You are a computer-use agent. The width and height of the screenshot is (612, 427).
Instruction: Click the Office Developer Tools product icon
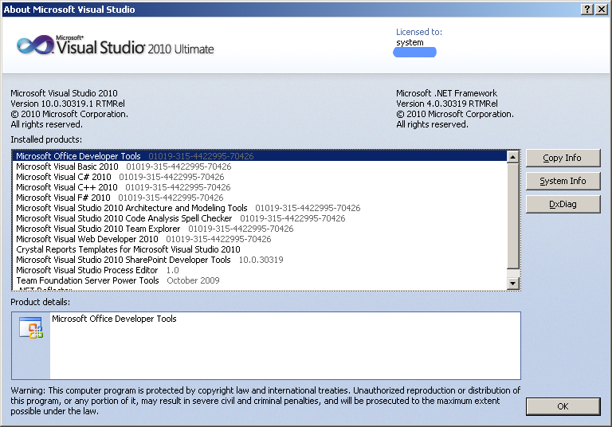tap(30, 328)
